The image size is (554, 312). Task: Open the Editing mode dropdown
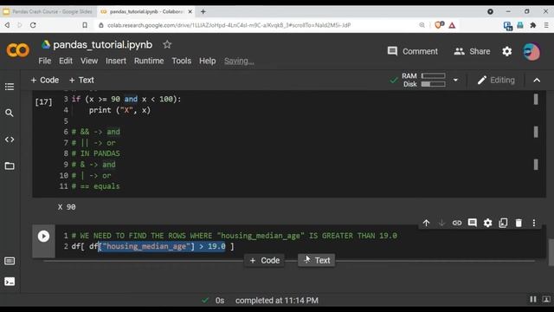496,80
